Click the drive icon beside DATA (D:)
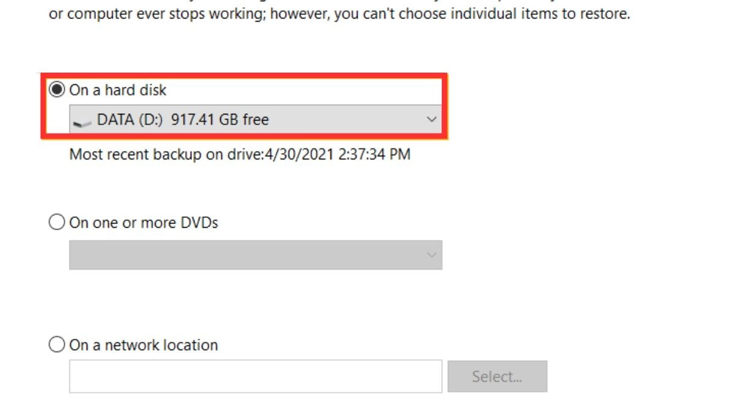The image size is (736, 413). click(x=82, y=121)
